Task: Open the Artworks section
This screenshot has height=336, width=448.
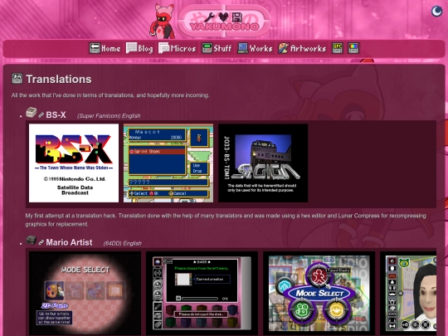Action: (x=302, y=48)
